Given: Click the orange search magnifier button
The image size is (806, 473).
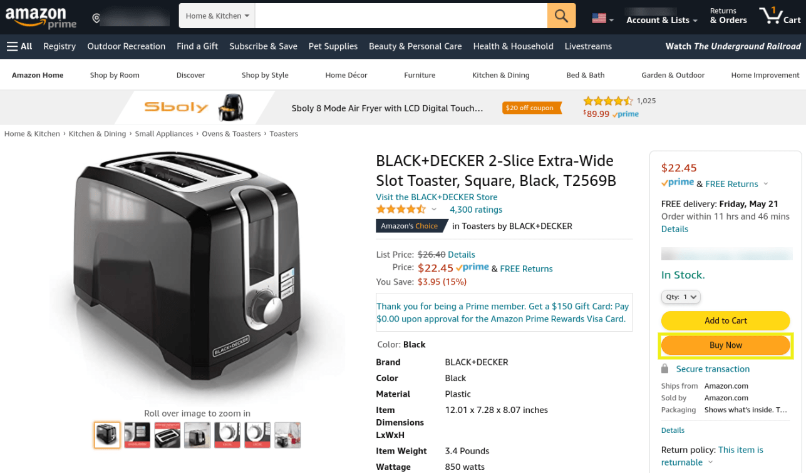Looking at the screenshot, I should coord(561,16).
